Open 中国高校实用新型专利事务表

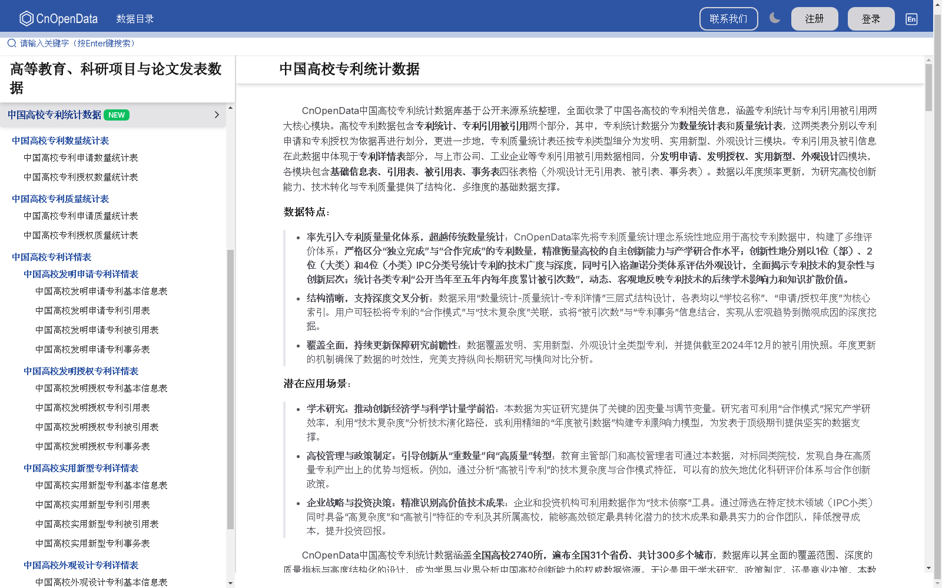tap(92, 543)
